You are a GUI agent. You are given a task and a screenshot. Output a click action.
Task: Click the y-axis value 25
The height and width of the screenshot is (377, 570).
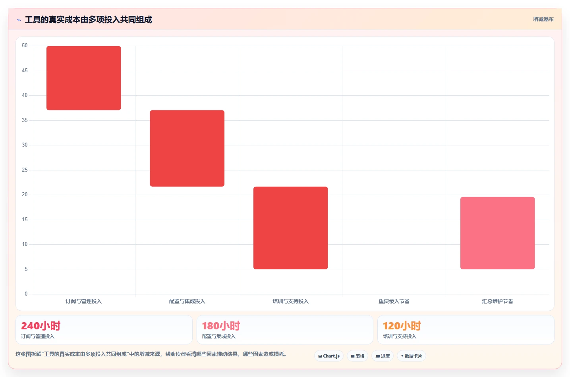coord(25,170)
